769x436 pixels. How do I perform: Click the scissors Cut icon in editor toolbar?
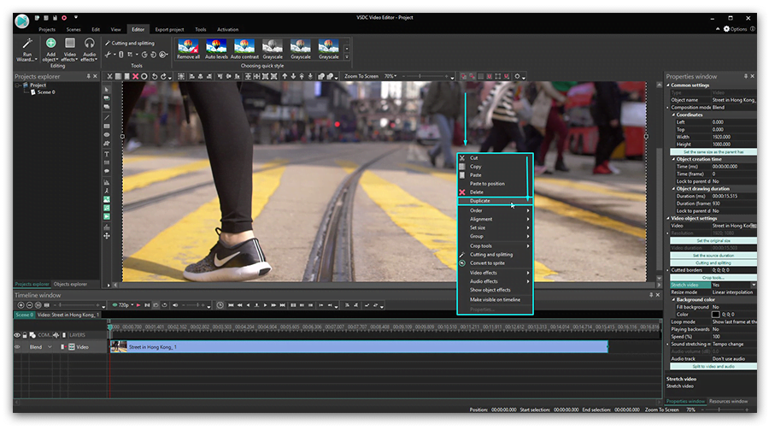pyautogui.click(x=110, y=76)
